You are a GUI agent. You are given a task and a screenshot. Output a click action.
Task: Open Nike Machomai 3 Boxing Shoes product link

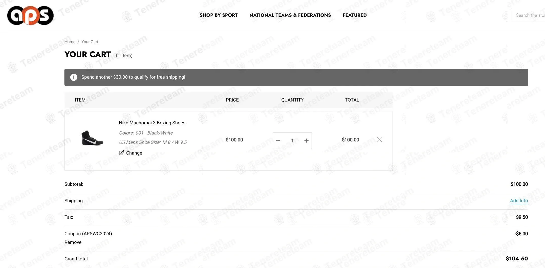point(152,123)
